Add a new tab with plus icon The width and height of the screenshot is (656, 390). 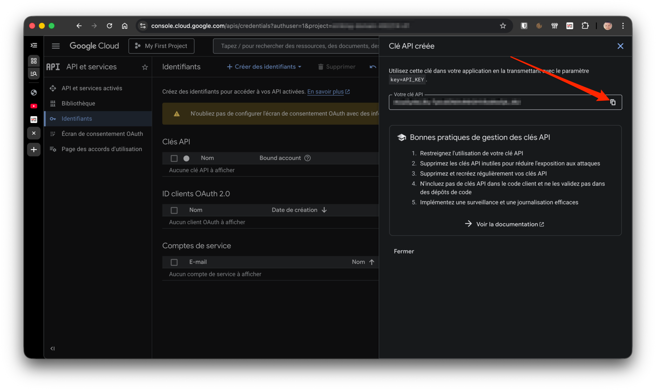[x=34, y=150]
